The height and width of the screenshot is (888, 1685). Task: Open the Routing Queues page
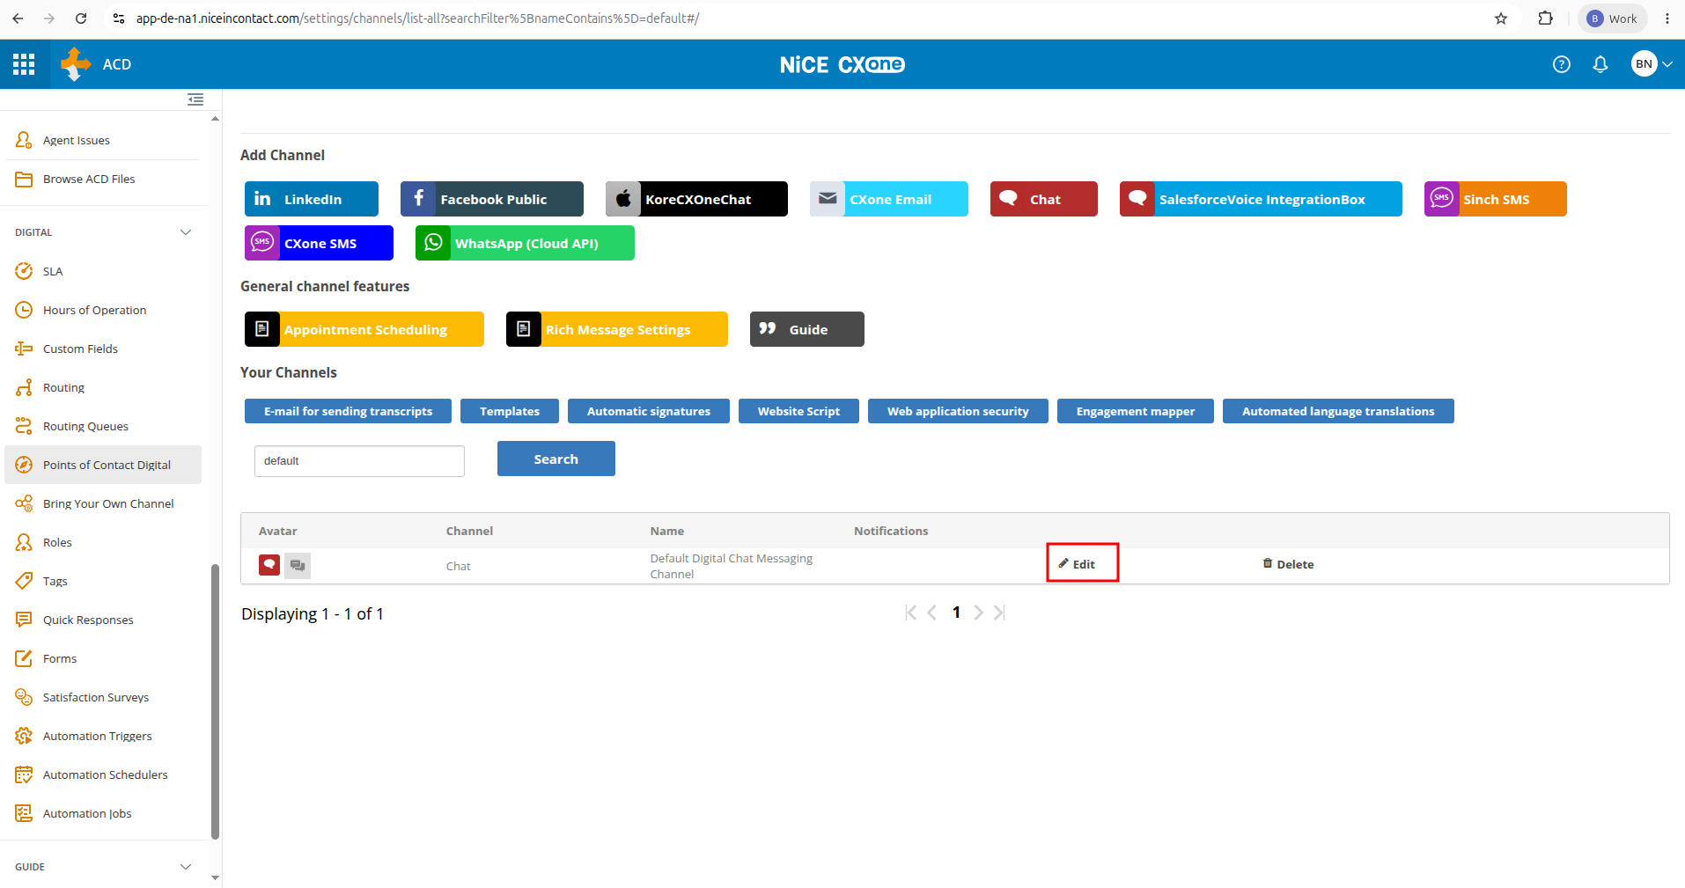coord(85,426)
